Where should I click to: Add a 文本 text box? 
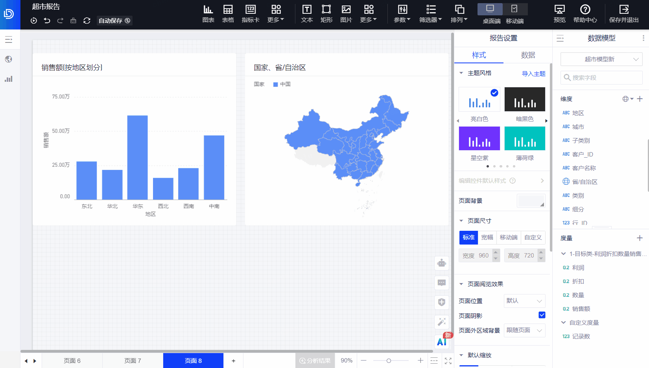[307, 13]
